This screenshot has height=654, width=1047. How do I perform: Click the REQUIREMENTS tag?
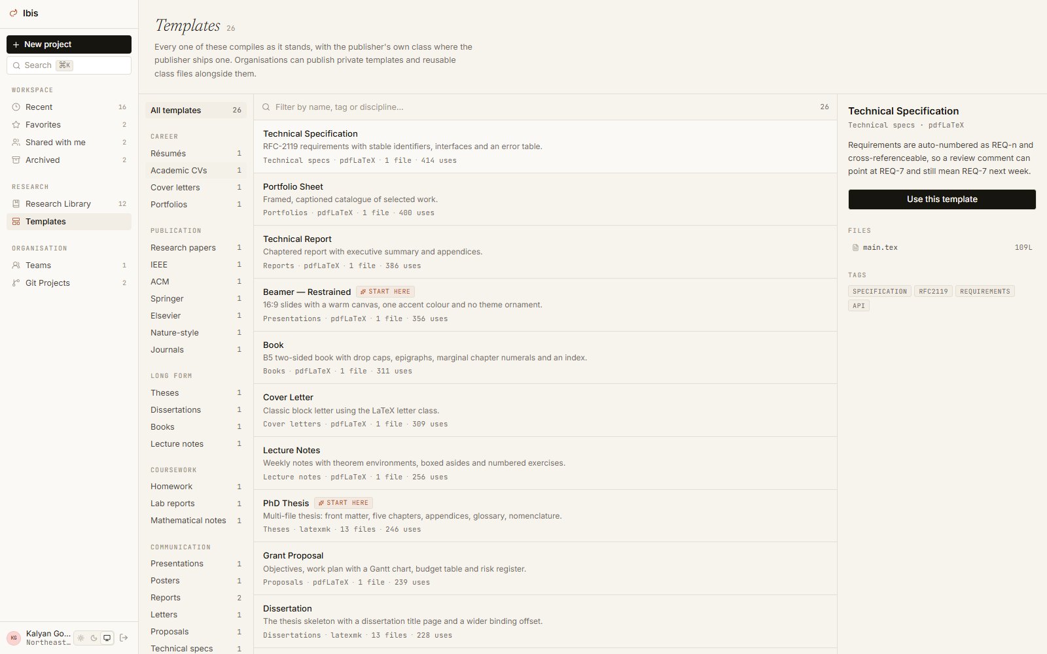[x=985, y=292]
